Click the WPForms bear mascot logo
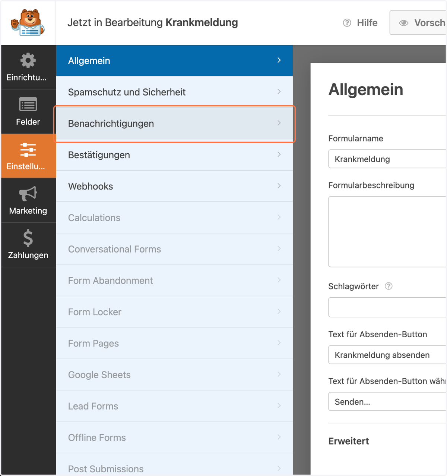 (x=28, y=22)
